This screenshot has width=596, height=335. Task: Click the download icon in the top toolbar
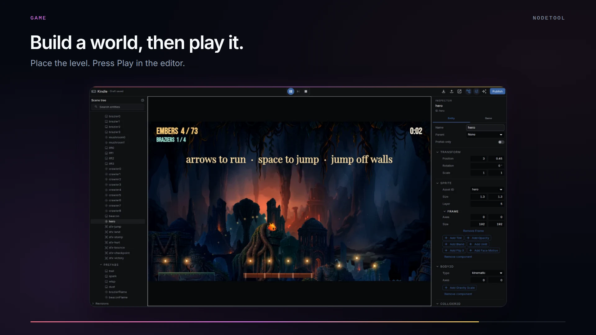click(x=443, y=91)
